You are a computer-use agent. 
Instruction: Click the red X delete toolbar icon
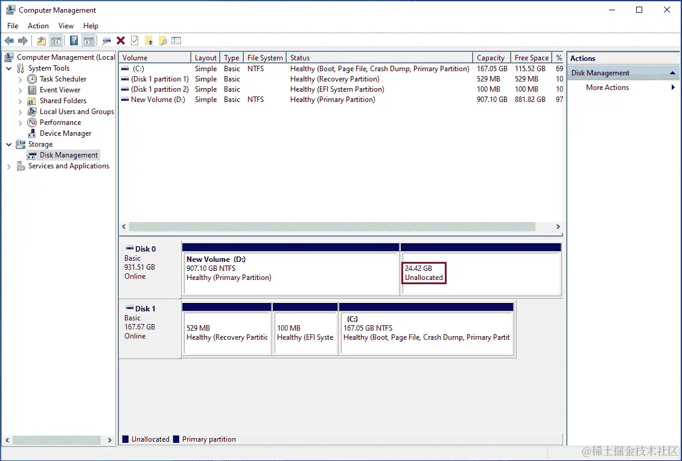[121, 41]
